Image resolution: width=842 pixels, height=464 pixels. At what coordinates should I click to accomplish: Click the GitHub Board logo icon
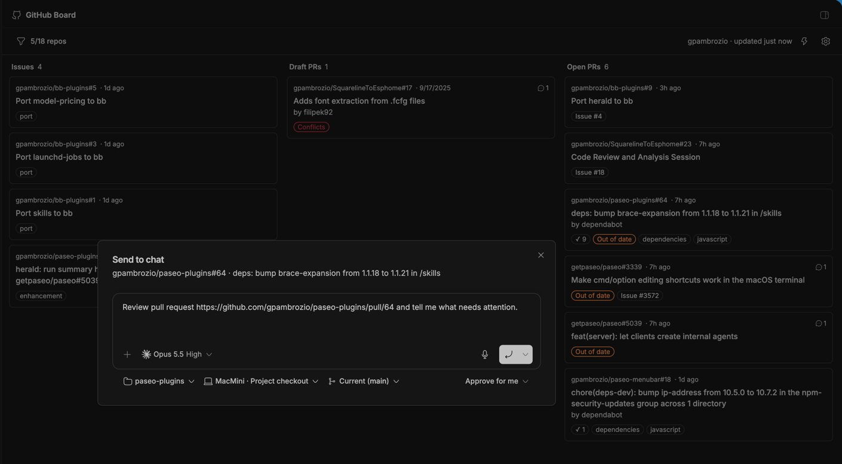click(17, 15)
